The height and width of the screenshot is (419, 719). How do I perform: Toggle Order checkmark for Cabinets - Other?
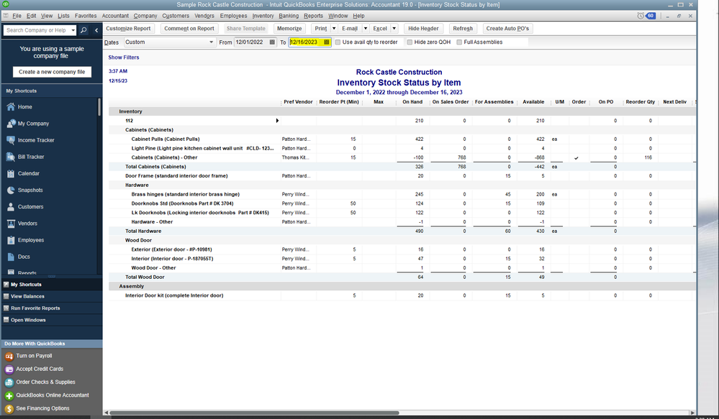(576, 157)
